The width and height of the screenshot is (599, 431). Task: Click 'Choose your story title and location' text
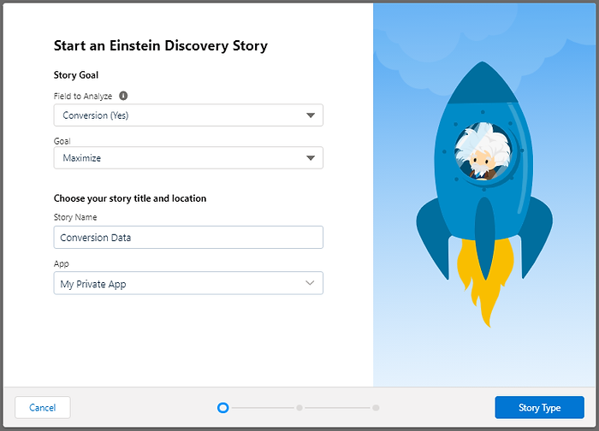tap(130, 198)
